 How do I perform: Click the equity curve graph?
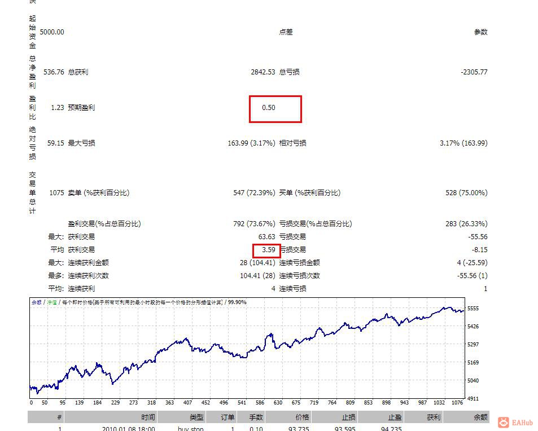pyautogui.click(x=247, y=348)
